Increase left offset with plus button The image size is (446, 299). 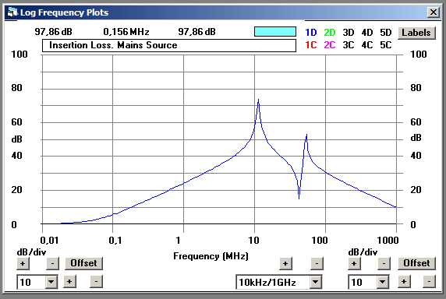tap(69, 282)
